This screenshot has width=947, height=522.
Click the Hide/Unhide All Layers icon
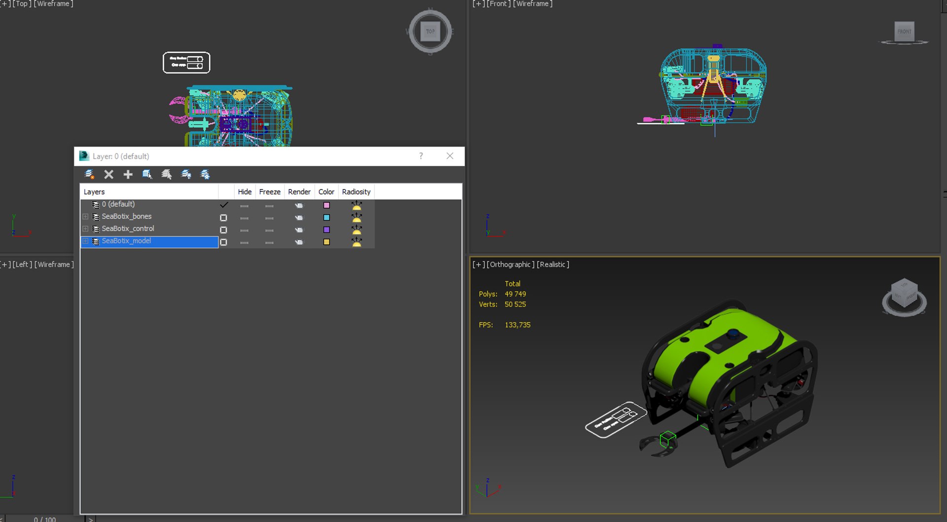click(186, 174)
